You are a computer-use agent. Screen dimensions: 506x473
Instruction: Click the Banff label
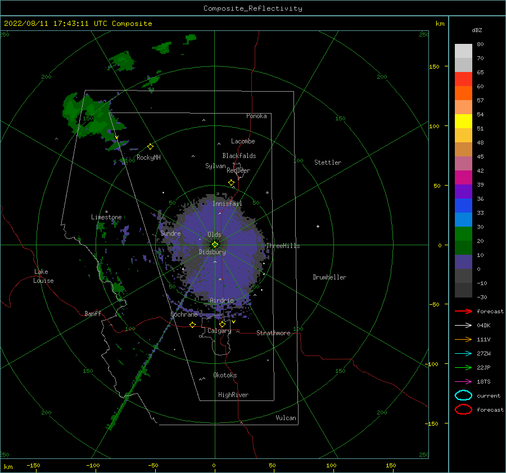click(93, 313)
